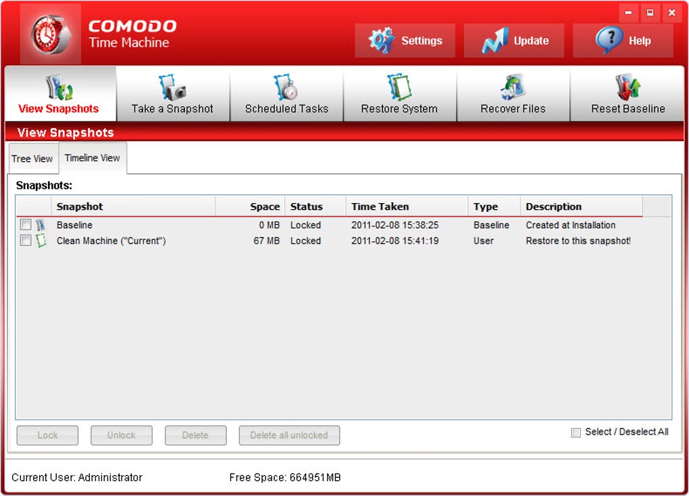Click the Take a Snapshot camera icon
This screenshot has height=496, width=689.
coord(172,87)
